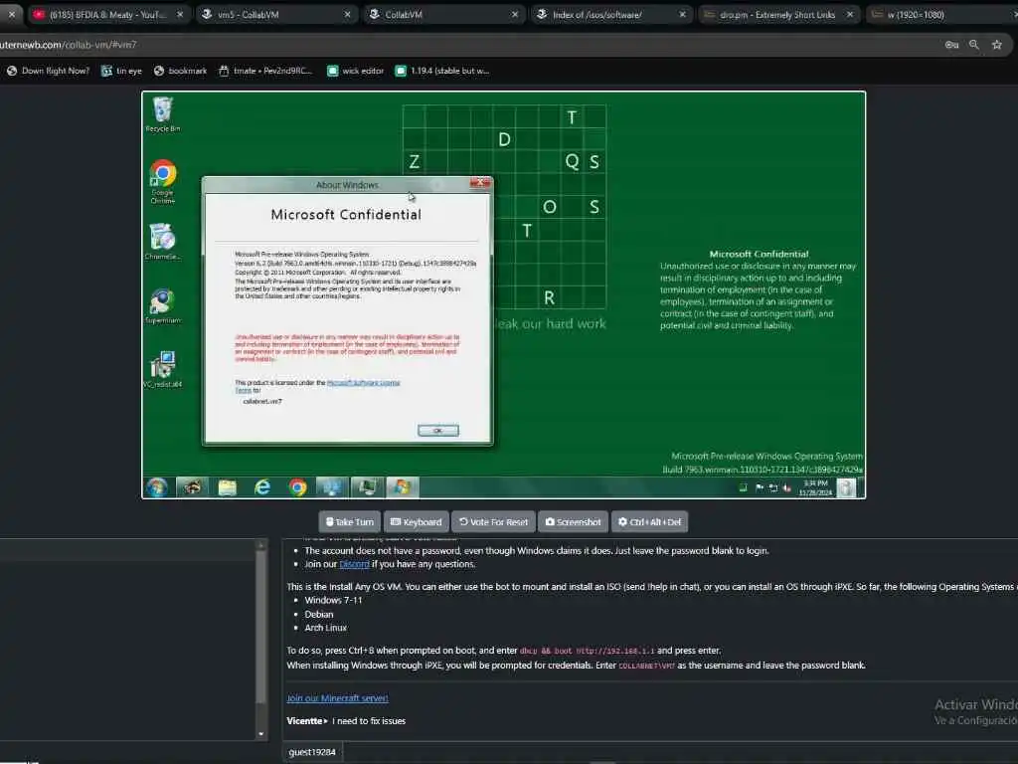Open Down Right Now? bookmark
The width and height of the screenshot is (1018, 764).
[x=48, y=71]
